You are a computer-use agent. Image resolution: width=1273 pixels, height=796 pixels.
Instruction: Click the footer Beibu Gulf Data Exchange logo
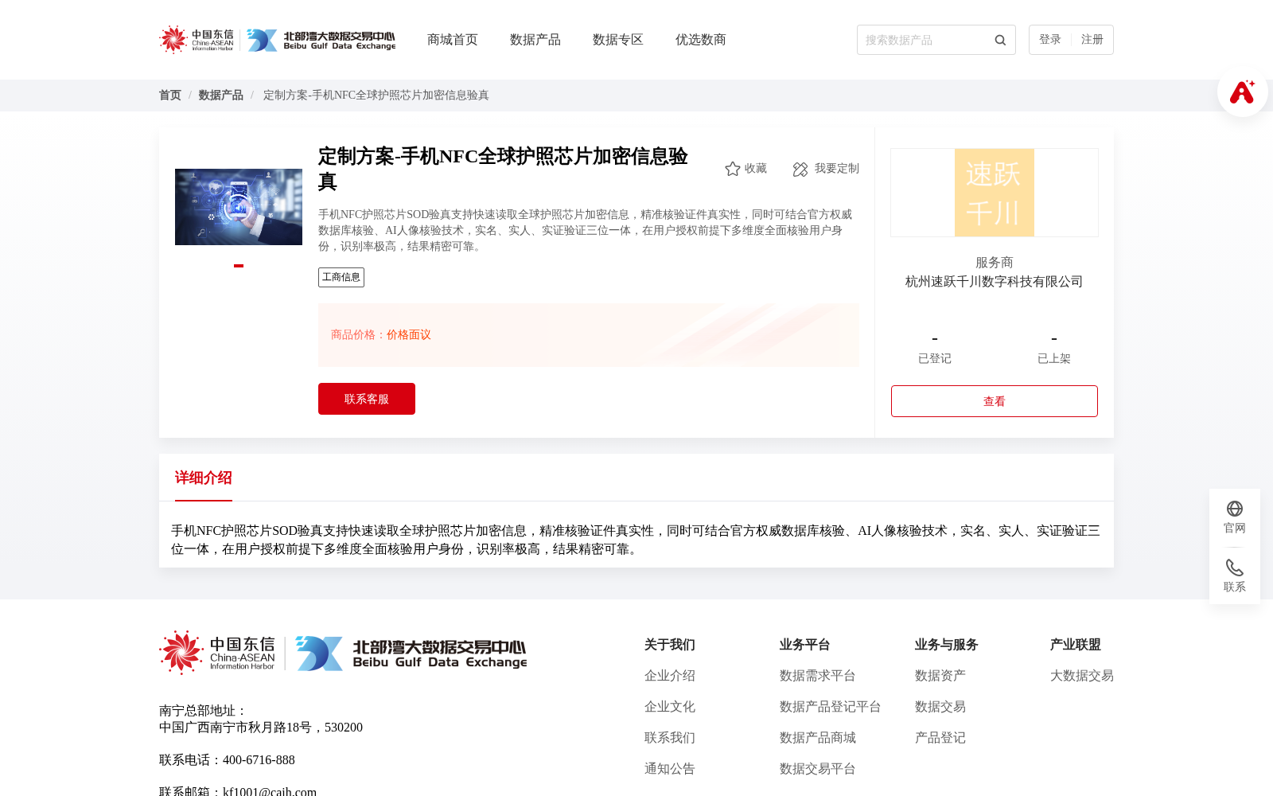411,653
